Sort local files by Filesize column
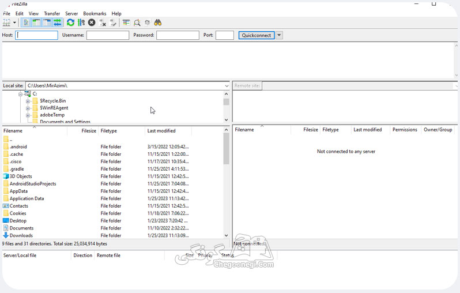The width and height of the screenshot is (460, 293). coord(83,131)
